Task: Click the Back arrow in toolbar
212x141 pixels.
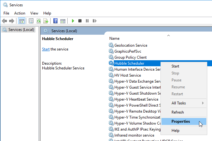Action: 4,21
